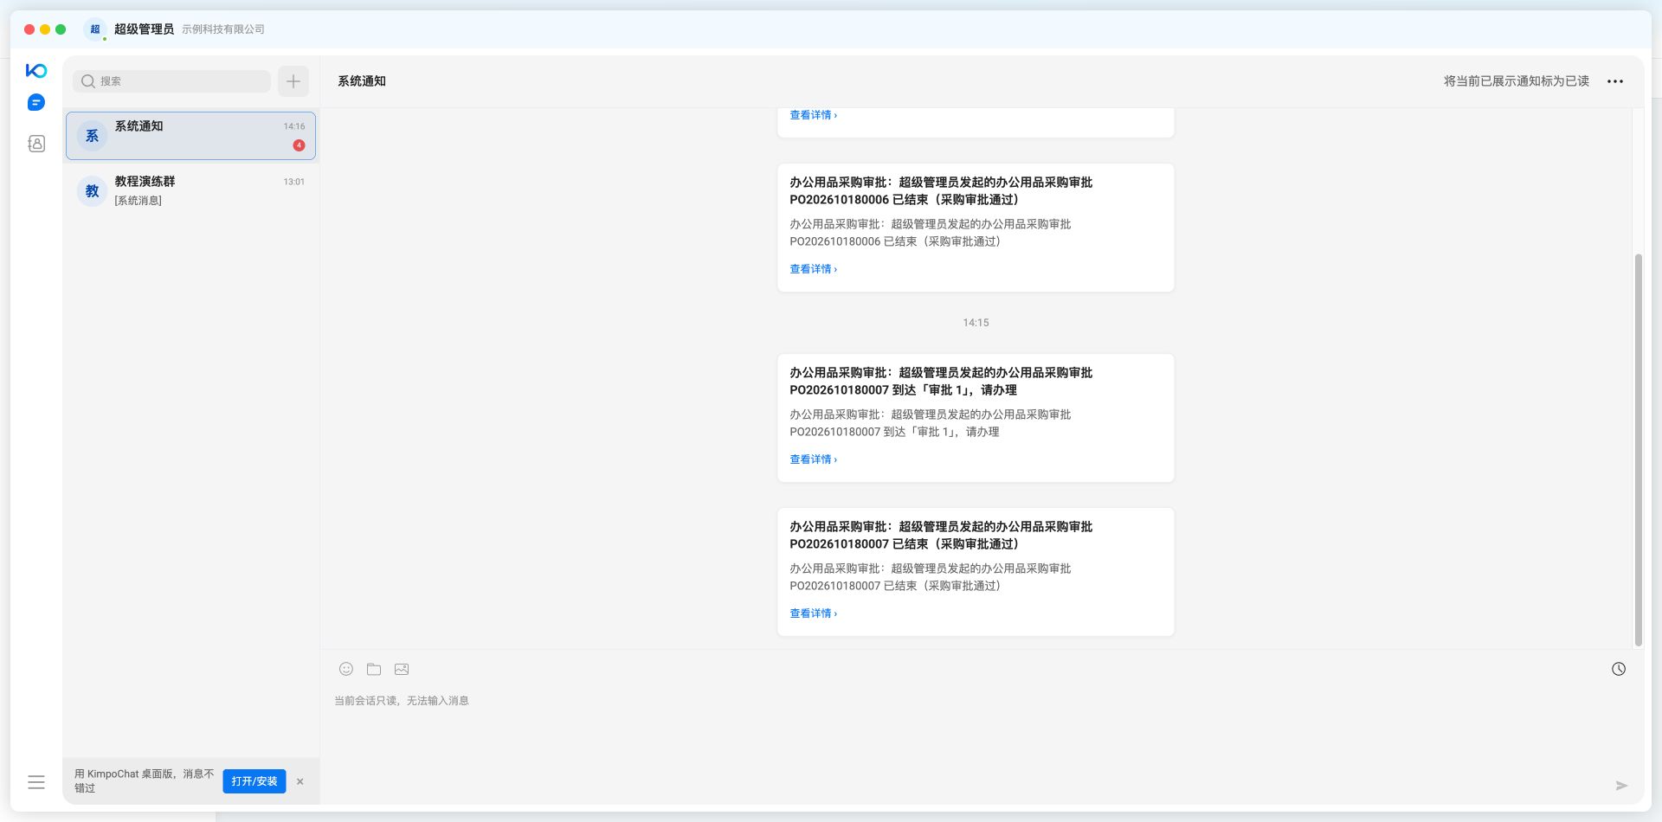
Task: Click the 超级管理员 account name
Action: click(x=144, y=29)
